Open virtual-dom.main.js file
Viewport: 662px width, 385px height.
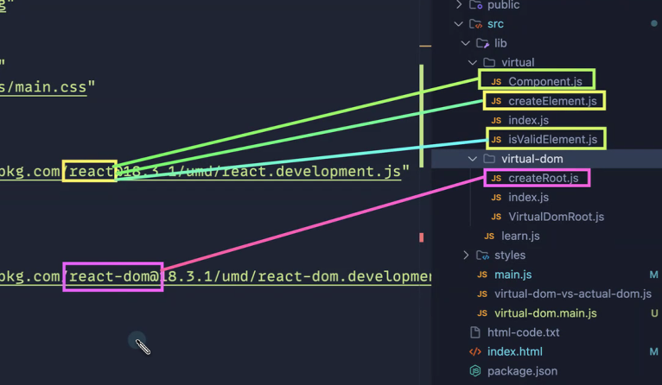coord(545,313)
